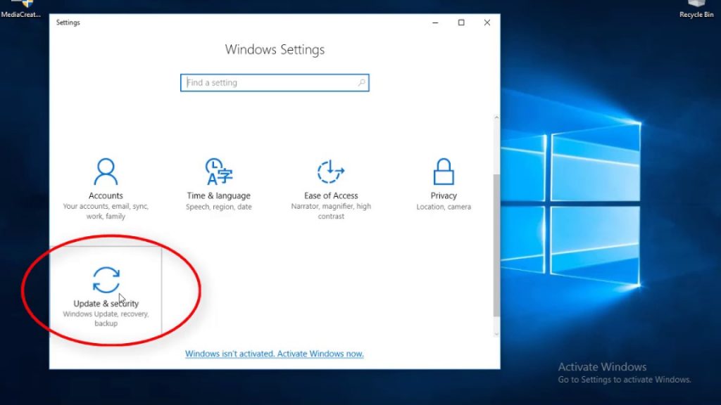This screenshot has width=721, height=405.
Task: Click the Windows Settings heading
Action: coord(274,49)
